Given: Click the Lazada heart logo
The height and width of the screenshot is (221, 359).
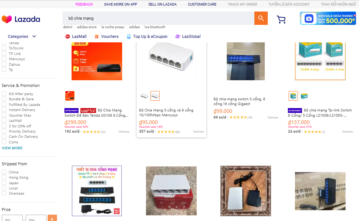Looking at the screenshot, I should coord(7,19).
